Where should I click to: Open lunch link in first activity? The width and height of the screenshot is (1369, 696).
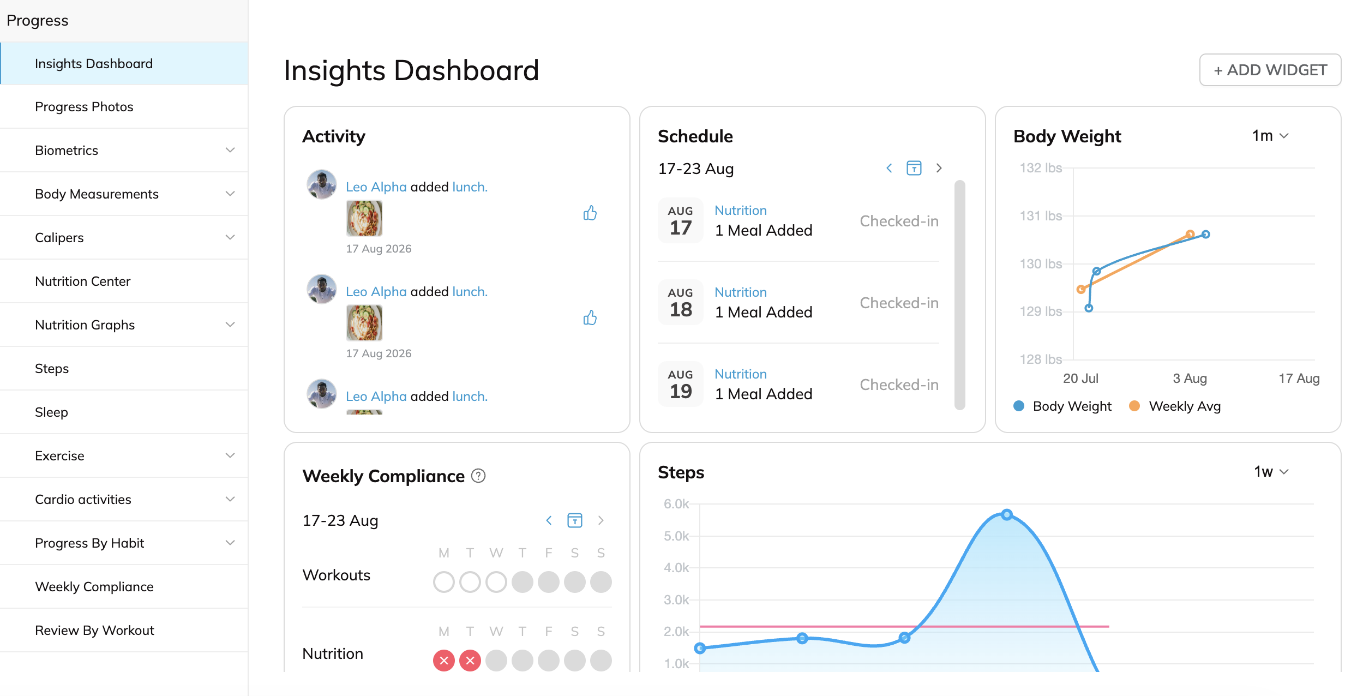click(x=470, y=187)
